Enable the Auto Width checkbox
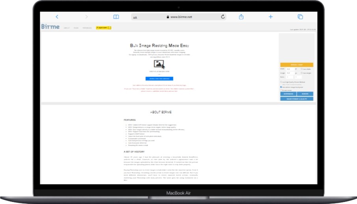This screenshot has width=357, height=204. coord(302,69)
